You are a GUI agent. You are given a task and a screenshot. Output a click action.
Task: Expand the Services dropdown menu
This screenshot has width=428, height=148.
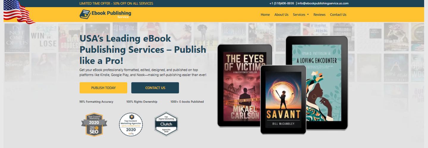point(301,15)
